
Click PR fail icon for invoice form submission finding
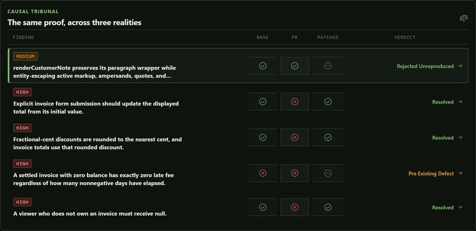(295, 102)
